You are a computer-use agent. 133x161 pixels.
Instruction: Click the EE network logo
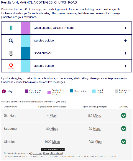[x=11, y=28]
